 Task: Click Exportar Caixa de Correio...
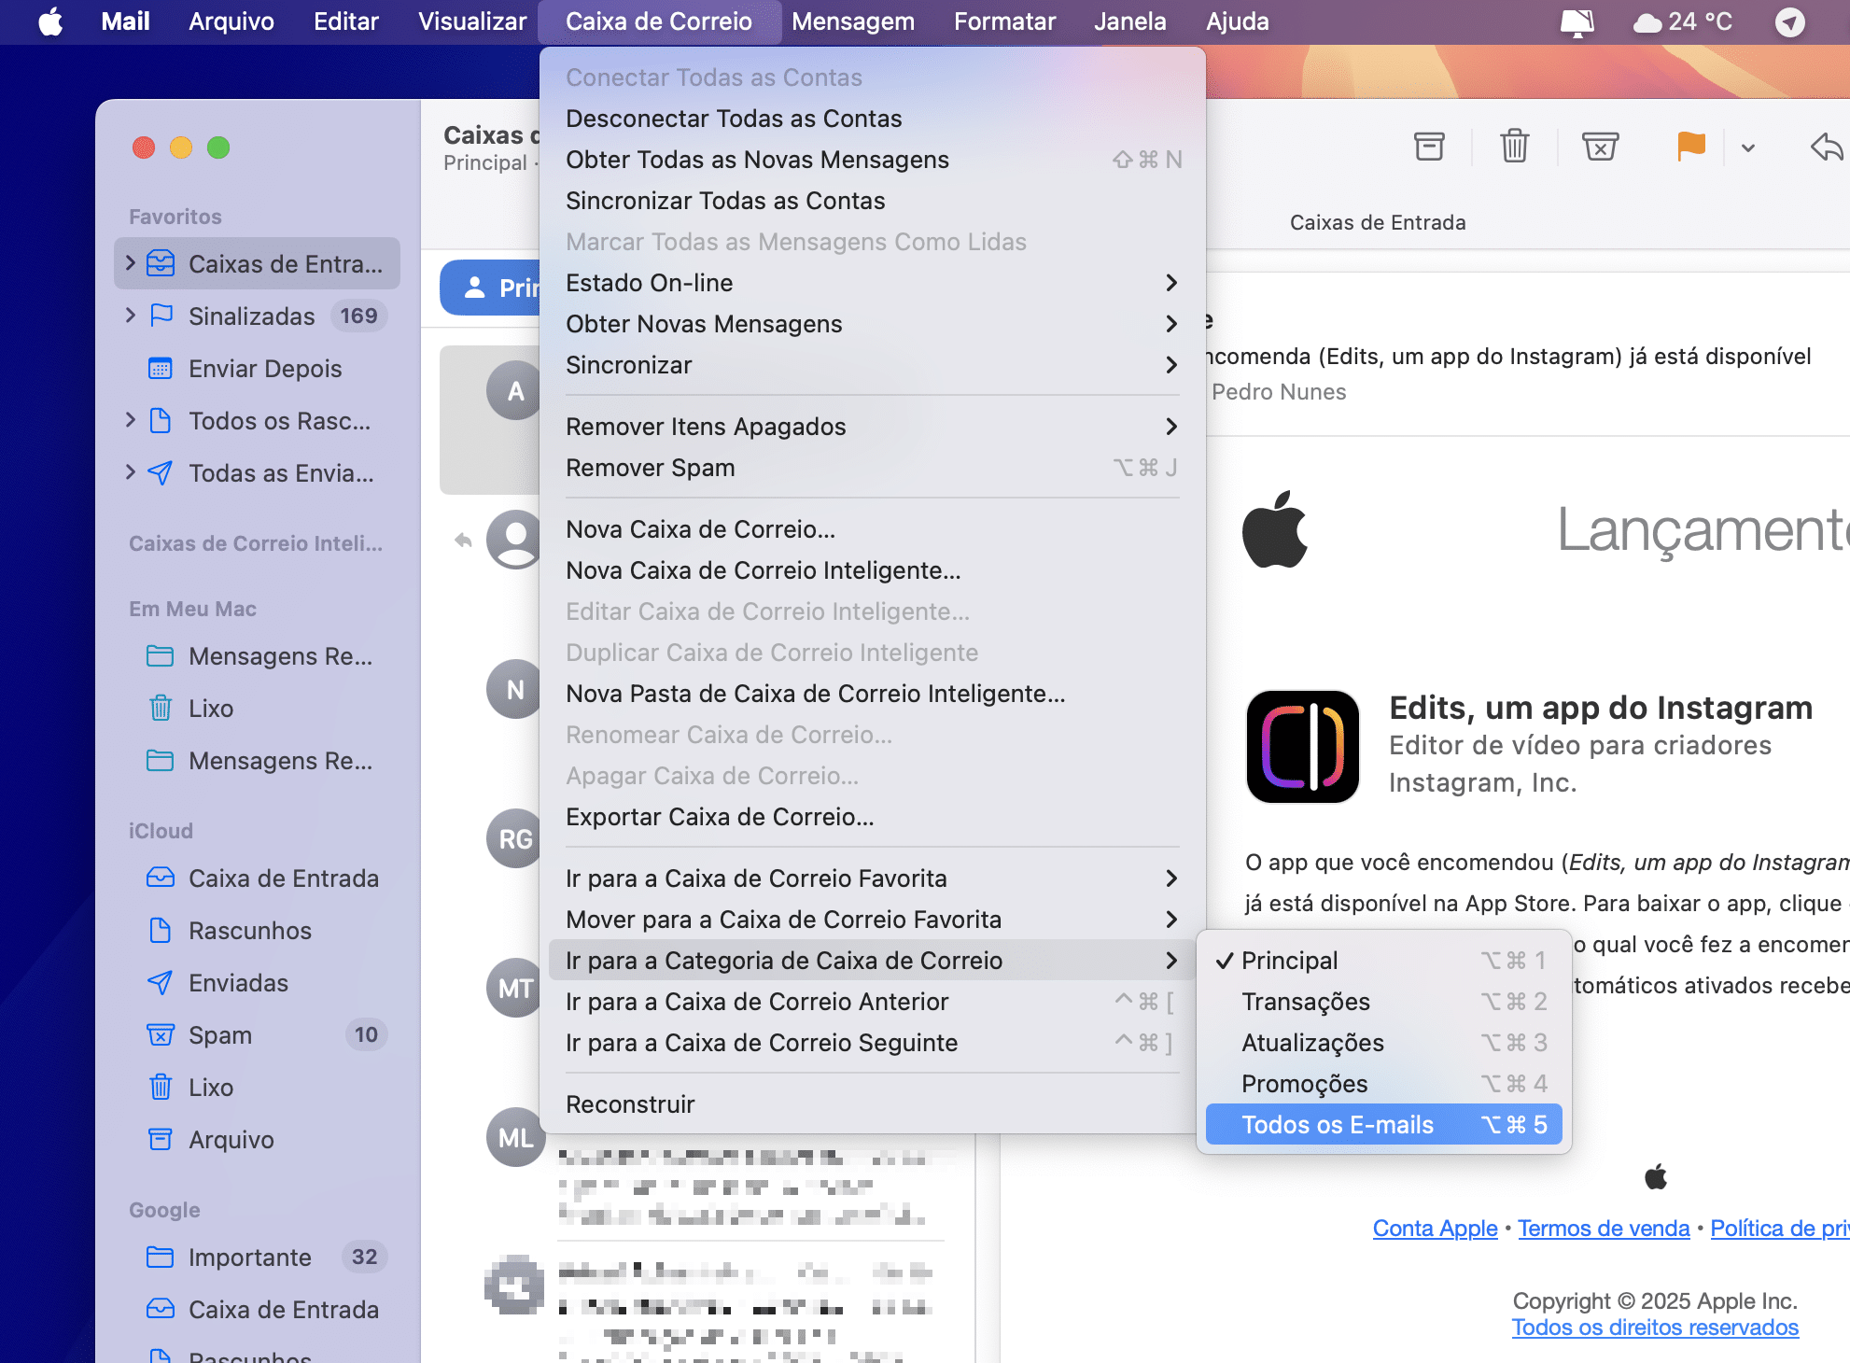872,817
